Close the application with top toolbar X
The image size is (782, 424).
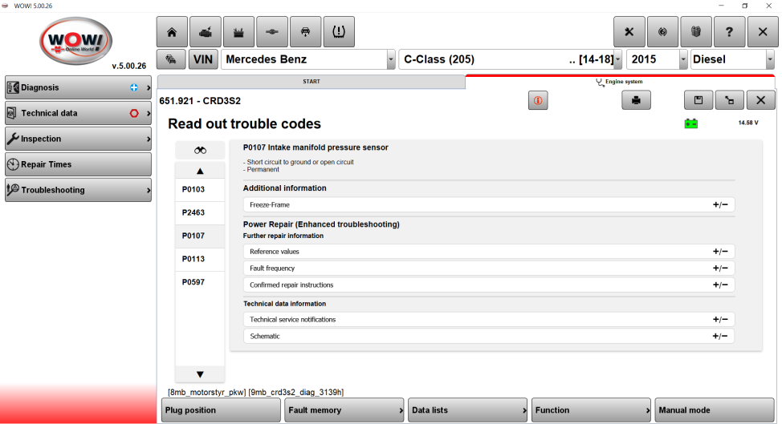763,32
